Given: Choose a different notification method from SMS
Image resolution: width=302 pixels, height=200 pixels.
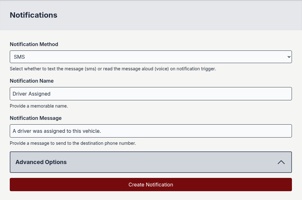Looking at the screenshot, I should tap(151, 57).
